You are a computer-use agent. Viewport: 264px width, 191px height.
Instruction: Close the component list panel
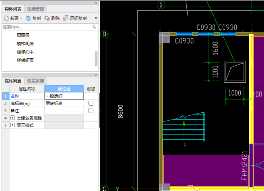96,3
